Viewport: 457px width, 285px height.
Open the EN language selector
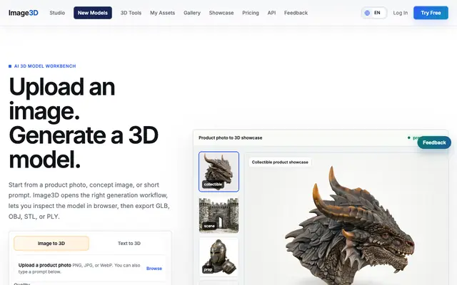[x=374, y=13]
